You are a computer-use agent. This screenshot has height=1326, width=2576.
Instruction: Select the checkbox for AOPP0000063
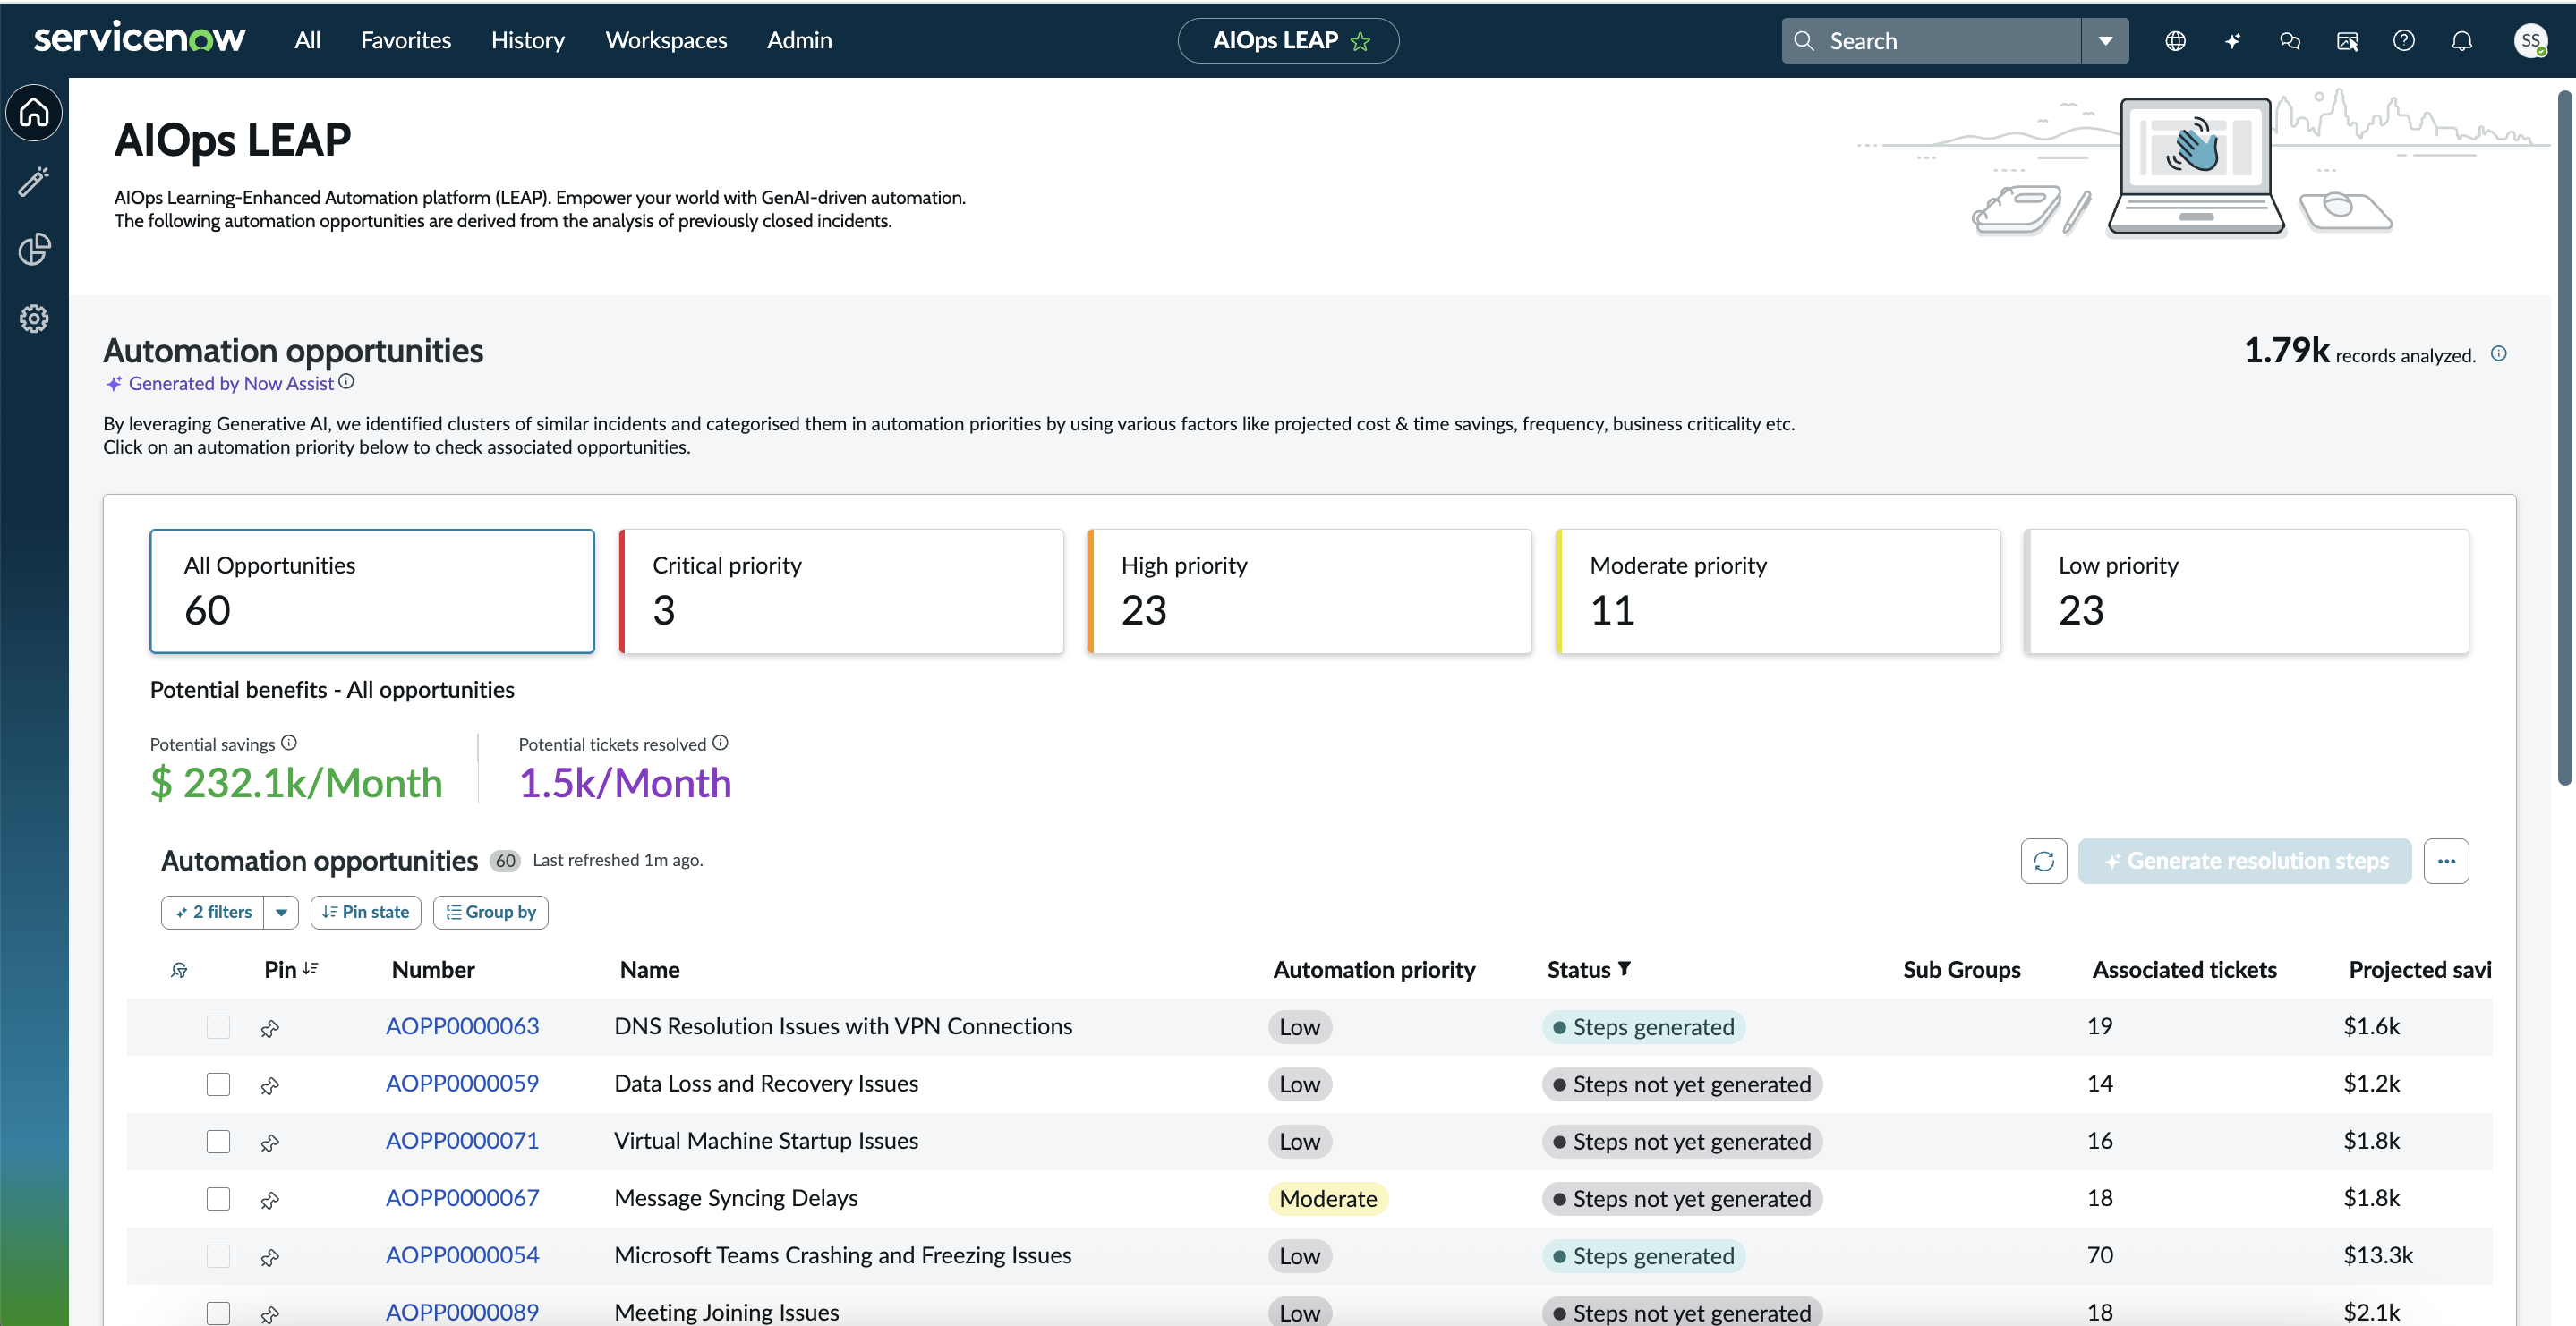[218, 1027]
